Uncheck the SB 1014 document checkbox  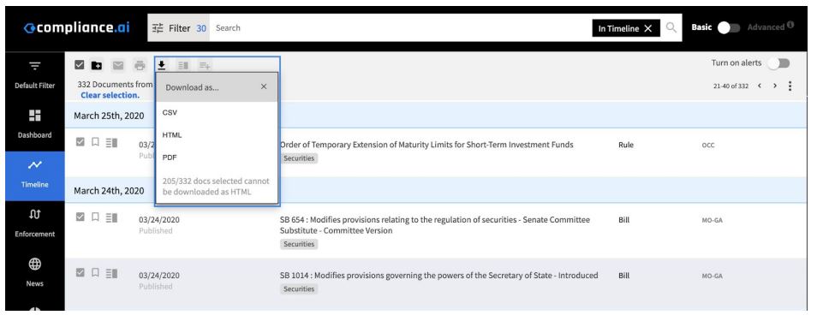tap(81, 272)
